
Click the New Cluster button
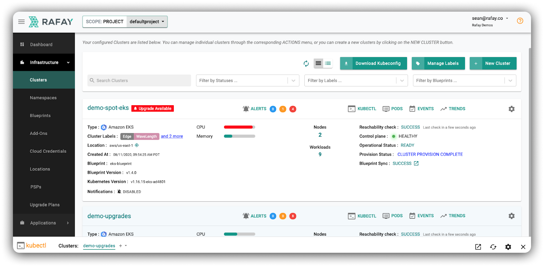493,63
